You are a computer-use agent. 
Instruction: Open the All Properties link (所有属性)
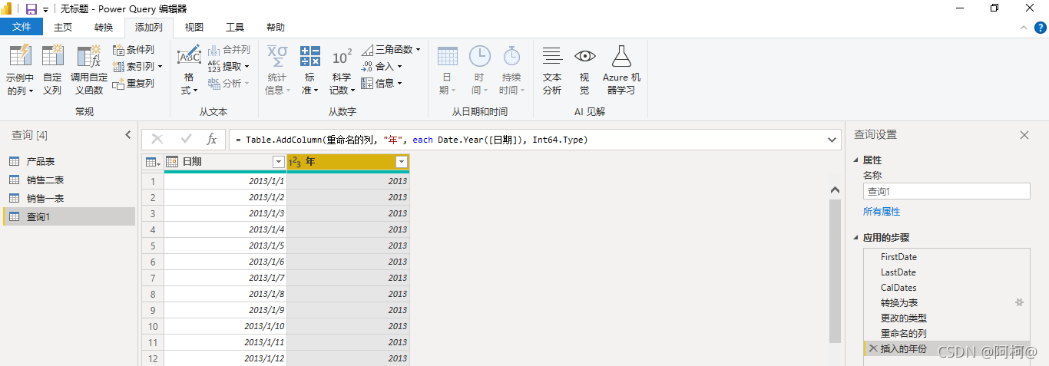882,212
